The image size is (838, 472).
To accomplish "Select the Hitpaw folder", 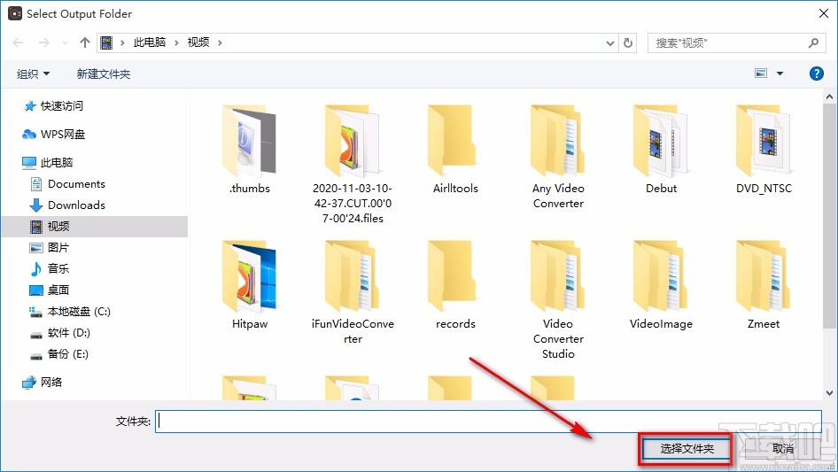I will pyautogui.click(x=249, y=284).
